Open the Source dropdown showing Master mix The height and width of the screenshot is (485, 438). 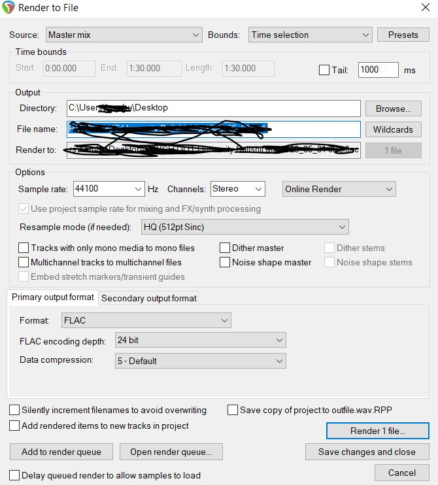point(124,35)
